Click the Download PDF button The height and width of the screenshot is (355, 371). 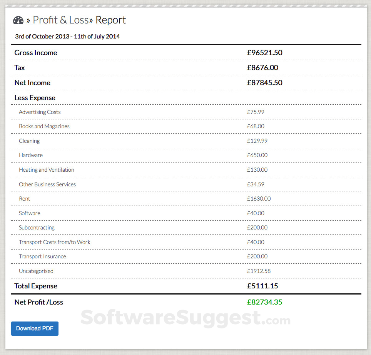coord(35,328)
